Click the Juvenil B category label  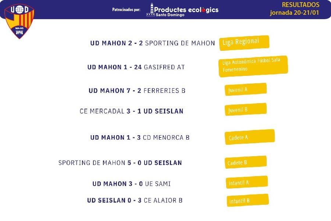[246, 109]
